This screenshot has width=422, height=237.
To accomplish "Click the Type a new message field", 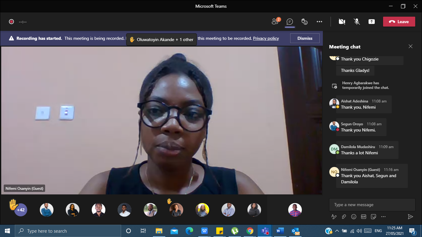I will point(372,205).
